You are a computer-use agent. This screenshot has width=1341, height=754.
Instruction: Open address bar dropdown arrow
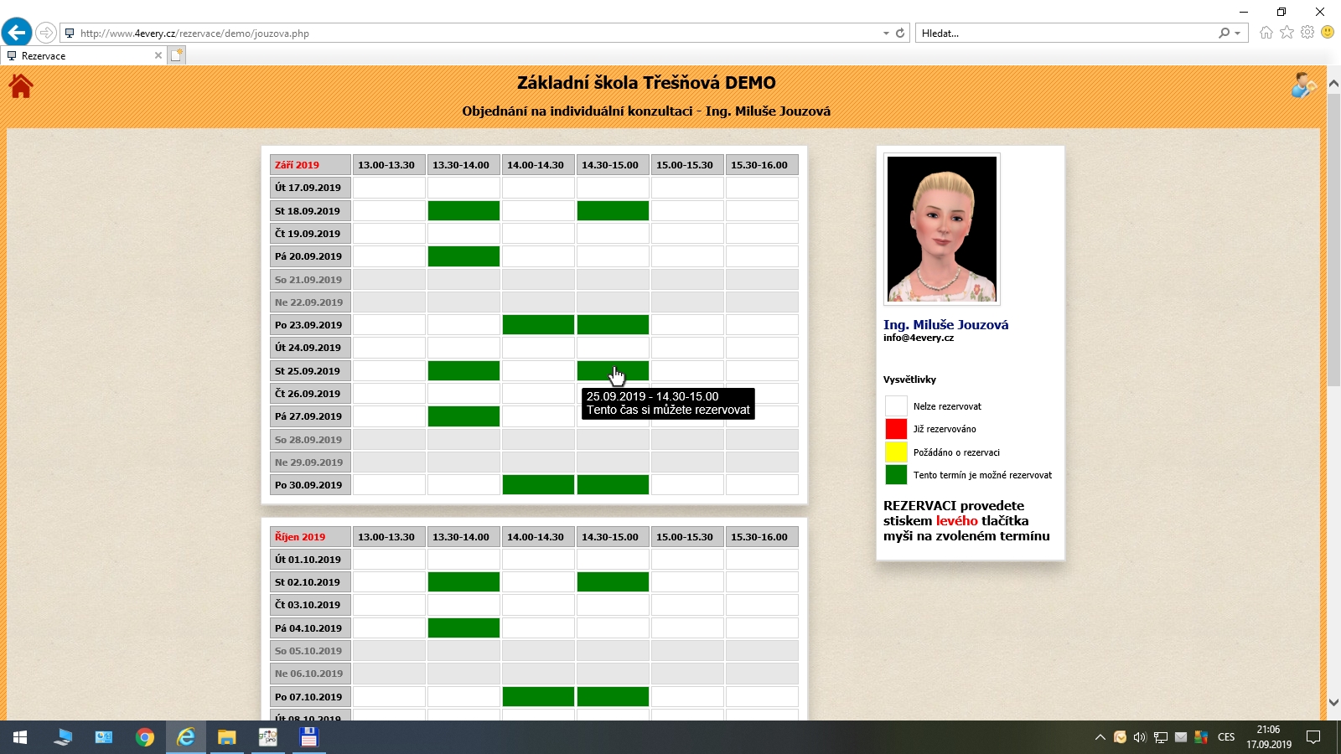tap(886, 34)
